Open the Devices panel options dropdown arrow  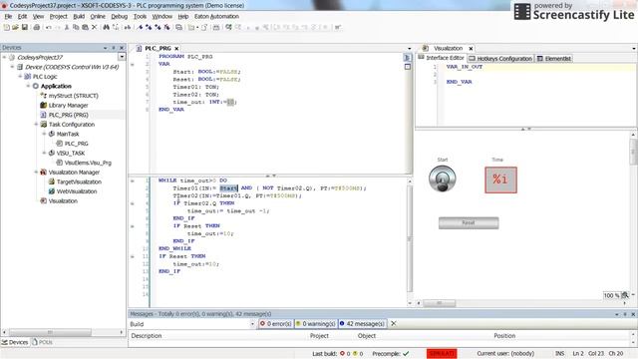tap(106, 48)
